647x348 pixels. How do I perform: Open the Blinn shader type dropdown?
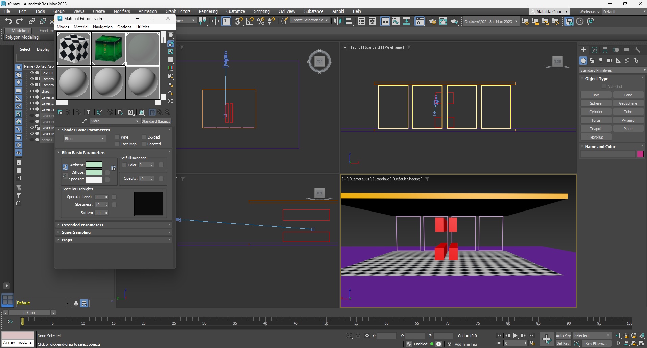[x=85, y=139]
